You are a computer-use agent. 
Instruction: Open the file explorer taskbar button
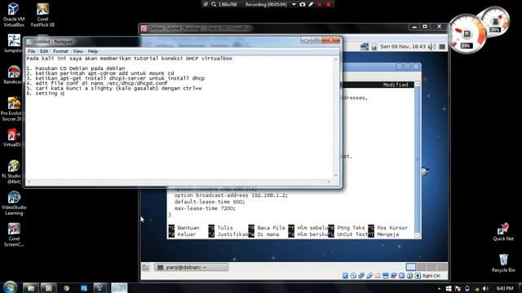pyautogui.click(x=31, y=288)
